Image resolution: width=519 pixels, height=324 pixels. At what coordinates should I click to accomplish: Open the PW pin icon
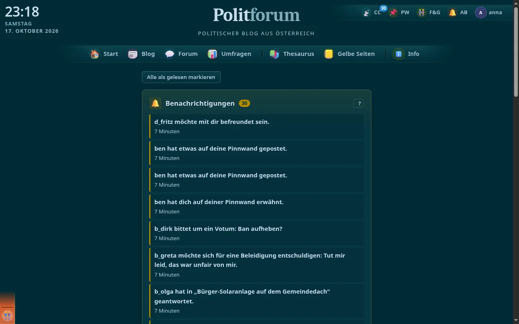point(393,13)
